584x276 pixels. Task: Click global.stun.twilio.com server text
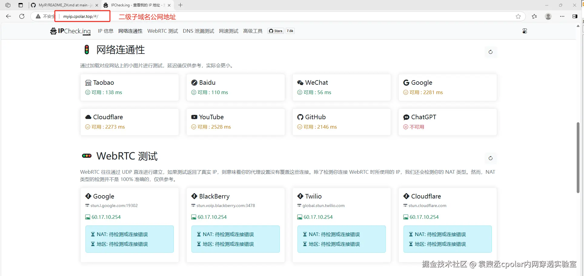tap(324, 205)
